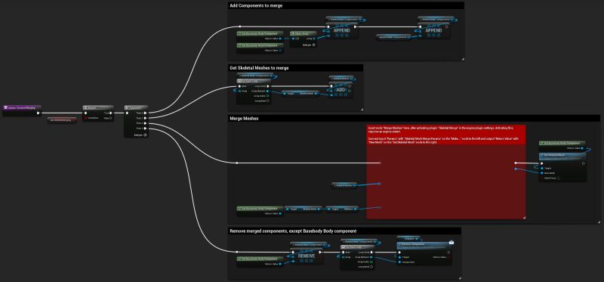Select the Add Components to merge comment header
The height and width of the screenshot is (282, 604).
point(346,5)
